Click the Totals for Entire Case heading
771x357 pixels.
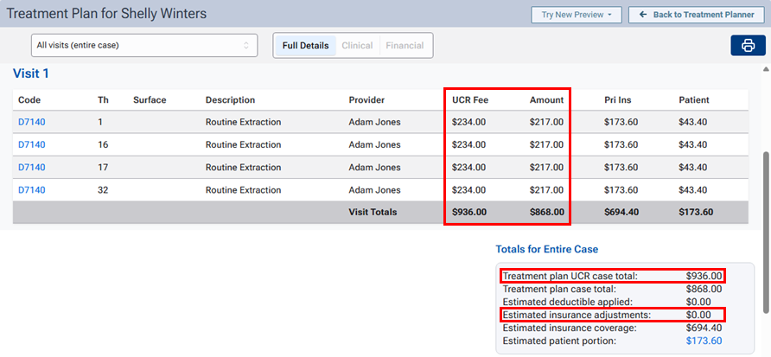click(x=546, y=249)
